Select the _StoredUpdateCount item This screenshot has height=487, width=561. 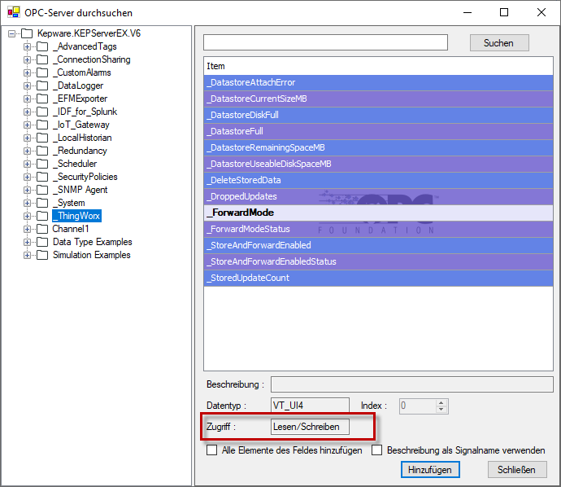point(379,278)
